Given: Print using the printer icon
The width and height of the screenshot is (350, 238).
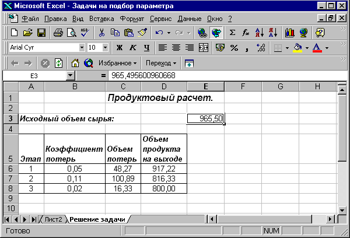Looking at the screenshot, I should coord(58,33).
